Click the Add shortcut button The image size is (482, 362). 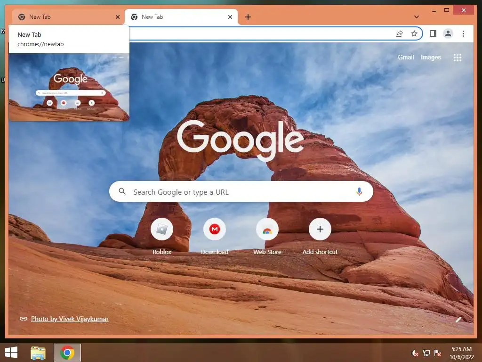click(320, 237)
